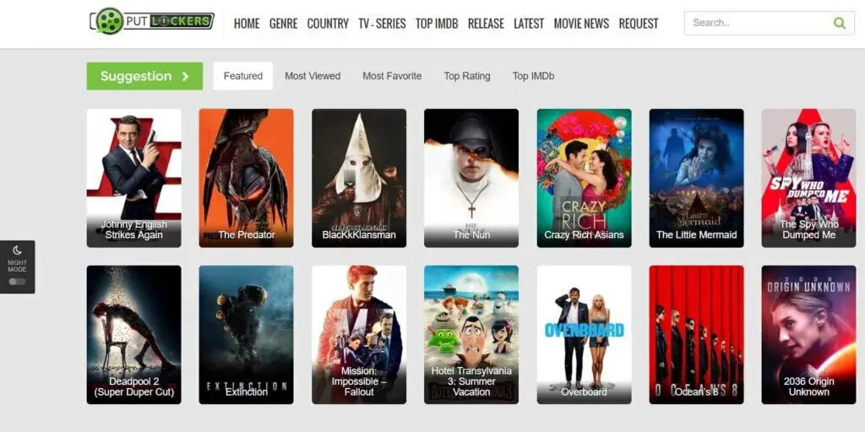Open Mission: Impossible – Fallout poster

pos(359,335)
